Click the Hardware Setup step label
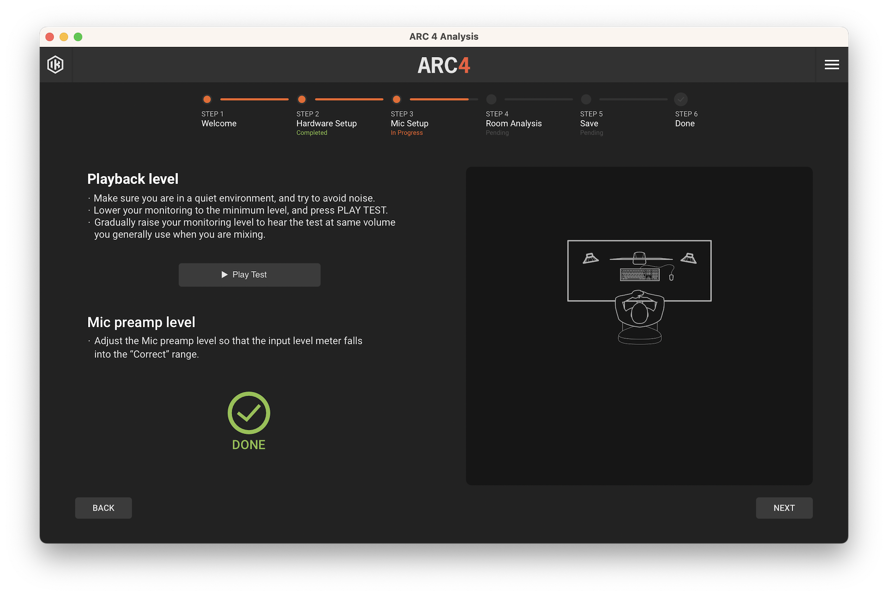The height and width of the screenshot is (596, 888). coord(327,124)
